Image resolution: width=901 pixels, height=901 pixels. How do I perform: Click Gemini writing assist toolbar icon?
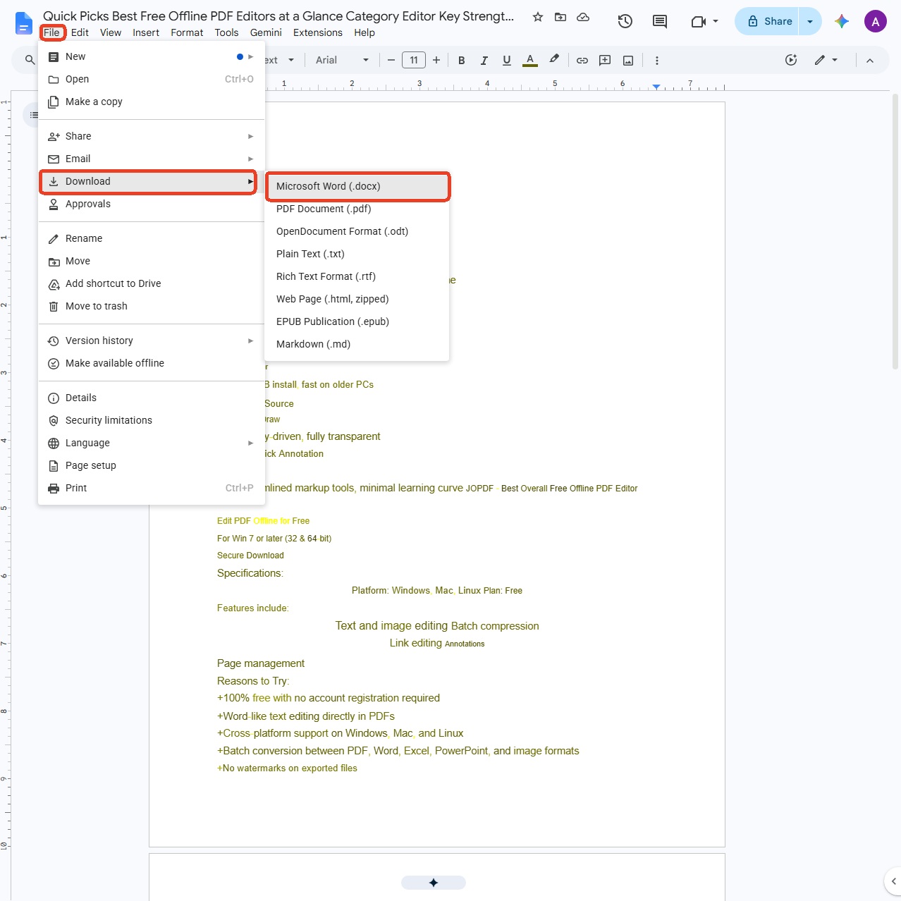(x=791, y=61)
